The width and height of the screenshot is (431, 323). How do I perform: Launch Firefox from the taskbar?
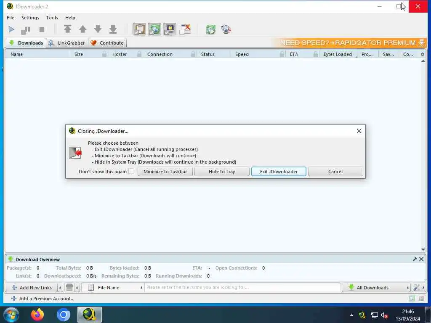tap(37, 315)
